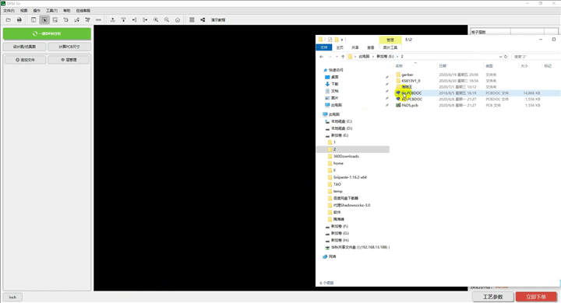The image size is (561, 303).
Task: Click the 添加文件 add-file button
Action: [x=25, y=60]
